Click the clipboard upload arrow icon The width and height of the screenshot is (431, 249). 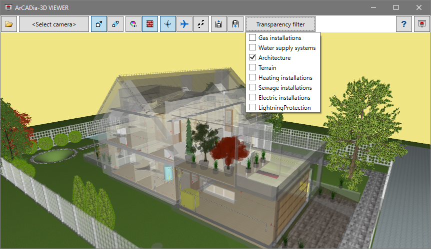coord(235,24)
